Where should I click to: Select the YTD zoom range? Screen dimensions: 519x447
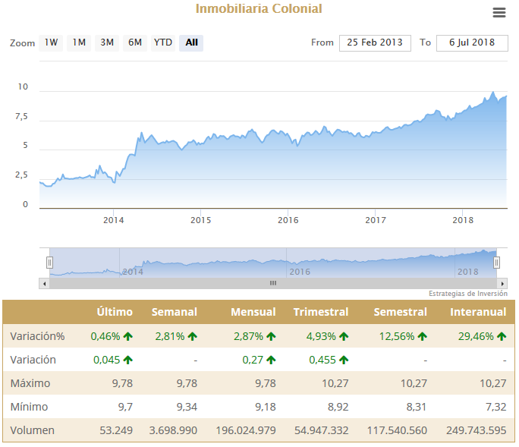[x=163, y=42]
